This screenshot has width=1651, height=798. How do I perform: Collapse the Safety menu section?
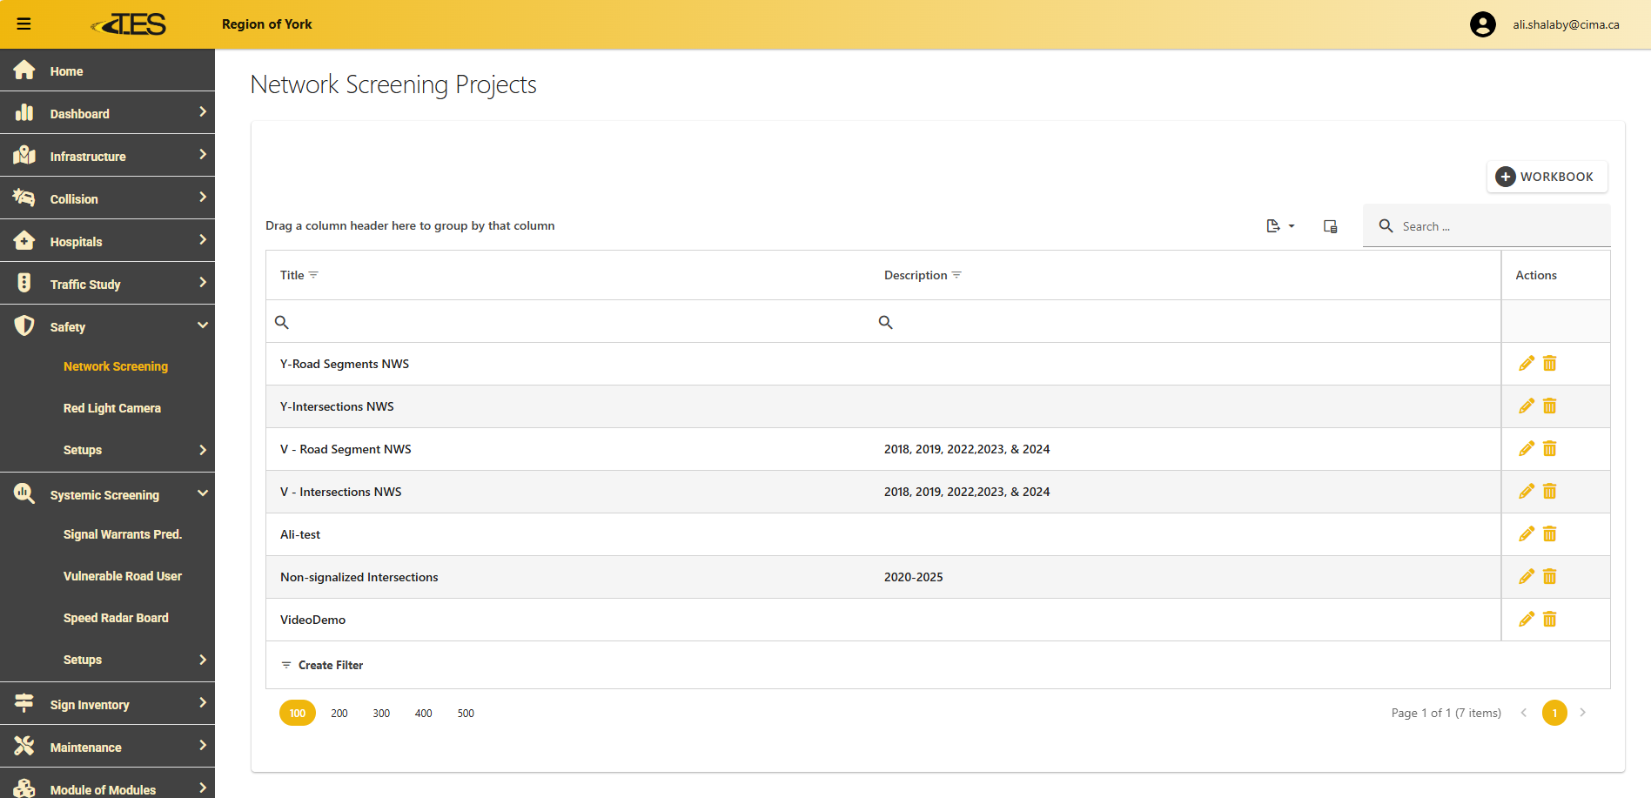click(202, 326)
